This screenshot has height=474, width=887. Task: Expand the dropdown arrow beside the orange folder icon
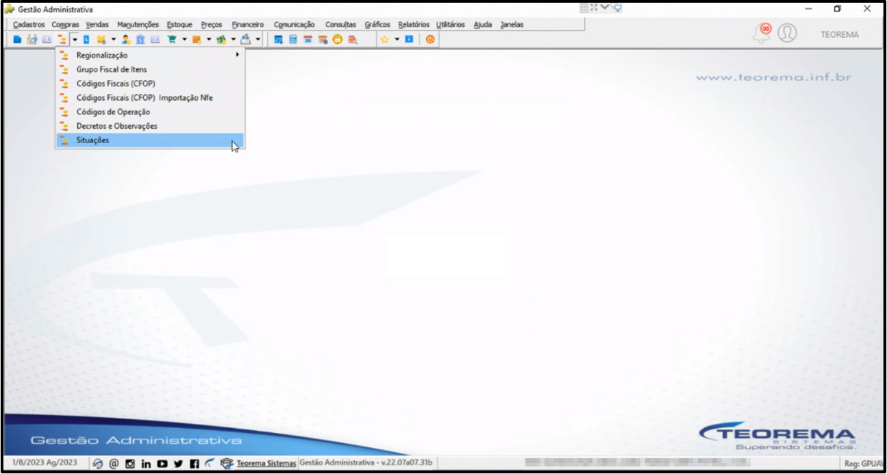pos(114,40)
